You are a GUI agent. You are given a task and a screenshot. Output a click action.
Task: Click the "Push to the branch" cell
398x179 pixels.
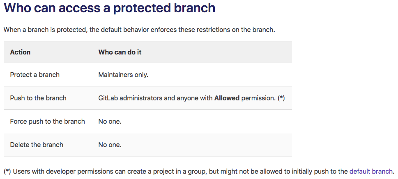click(x=38, y=98)
